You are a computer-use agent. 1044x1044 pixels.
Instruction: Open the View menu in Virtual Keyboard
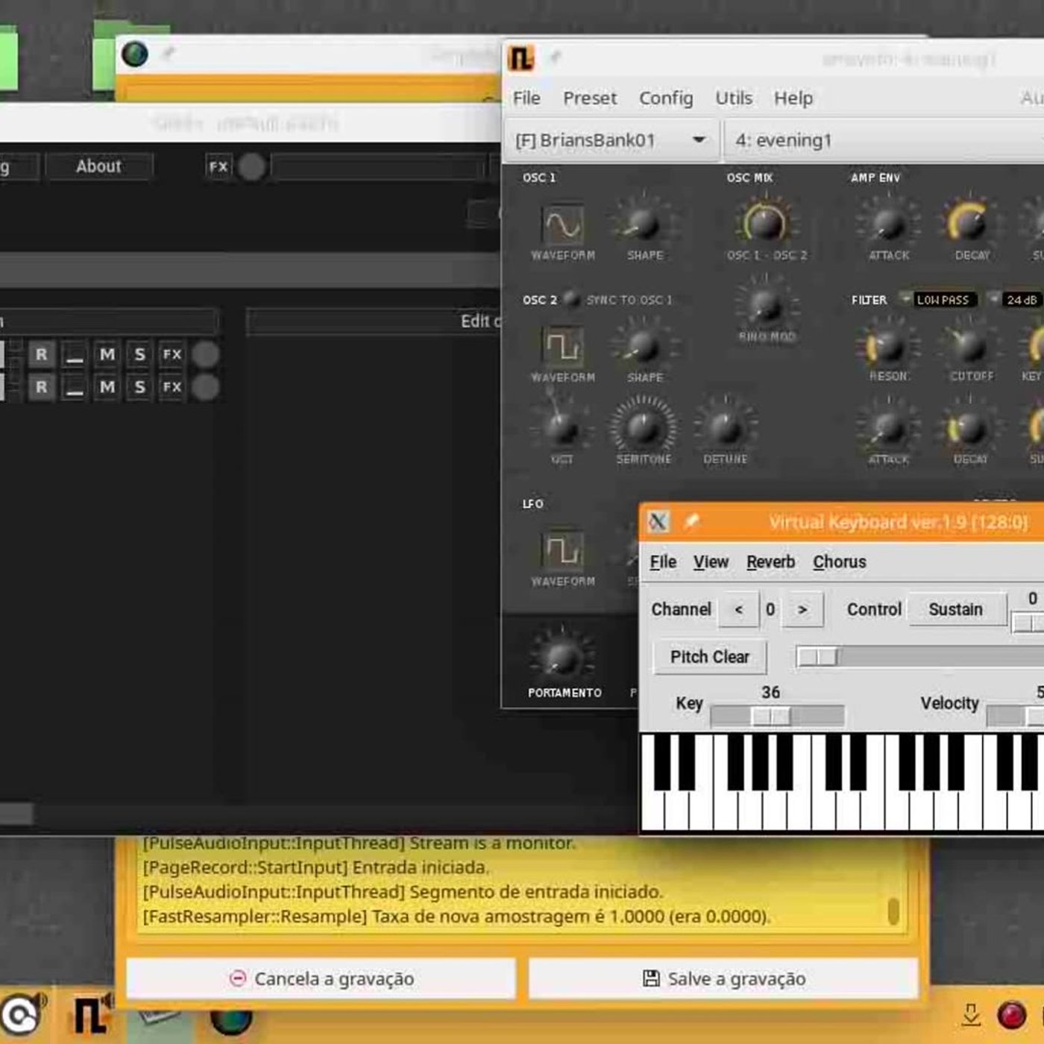click(x=711, y=562)
